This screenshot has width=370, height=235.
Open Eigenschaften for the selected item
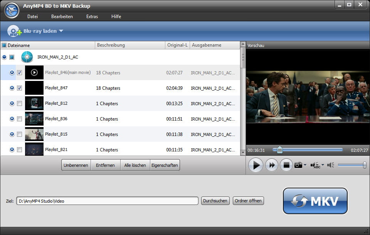click(165, 165)
